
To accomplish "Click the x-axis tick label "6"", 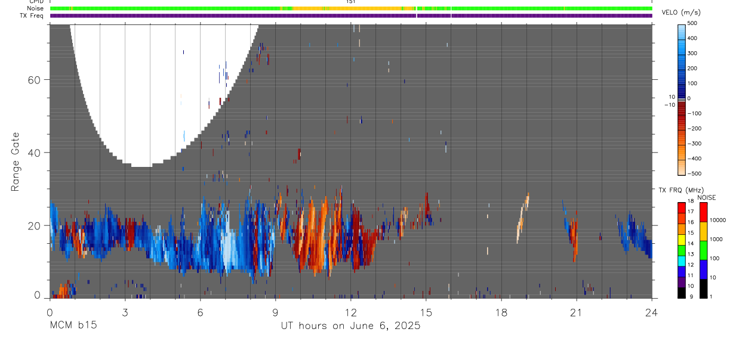I will (200, 311).
